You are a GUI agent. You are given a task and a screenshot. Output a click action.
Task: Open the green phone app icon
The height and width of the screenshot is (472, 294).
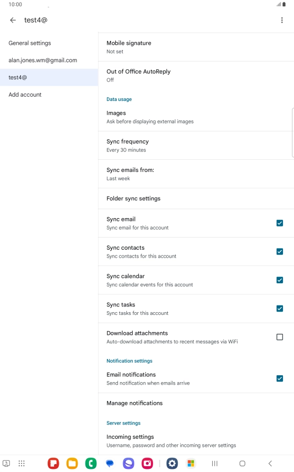91,463
